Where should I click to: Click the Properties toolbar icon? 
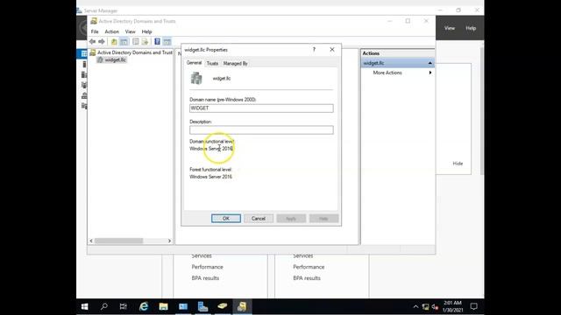click(136, 42)
